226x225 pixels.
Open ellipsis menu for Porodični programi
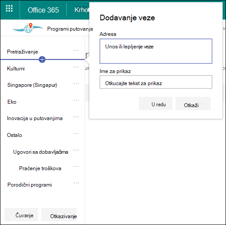tap(76, 183)
